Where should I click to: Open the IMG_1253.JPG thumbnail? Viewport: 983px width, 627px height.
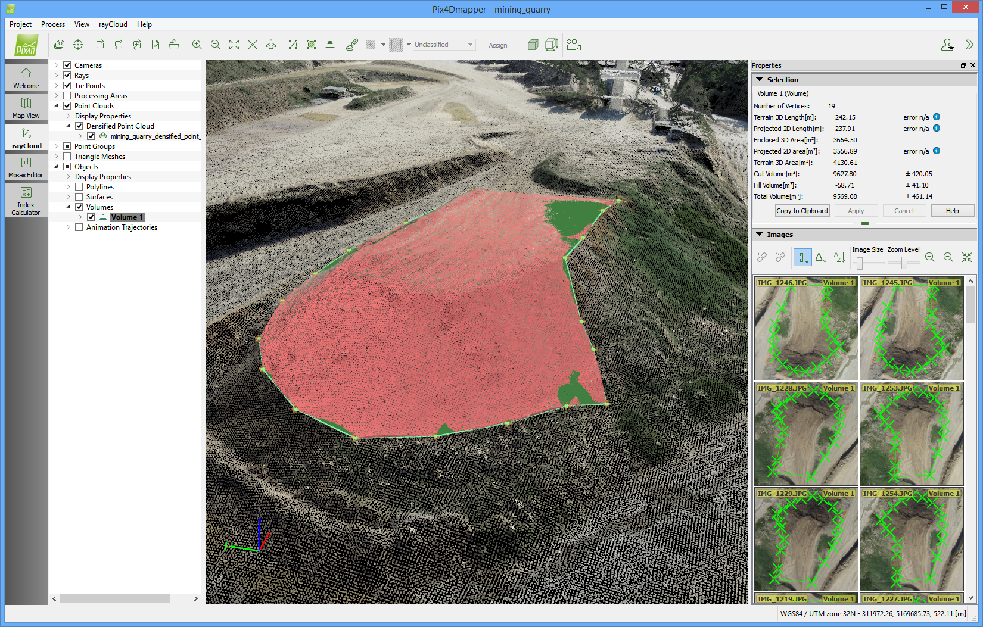(x=912, y=433)
